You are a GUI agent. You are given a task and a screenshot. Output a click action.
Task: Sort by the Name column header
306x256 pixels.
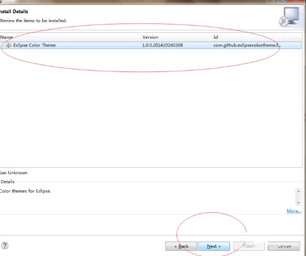coord(70,37)
